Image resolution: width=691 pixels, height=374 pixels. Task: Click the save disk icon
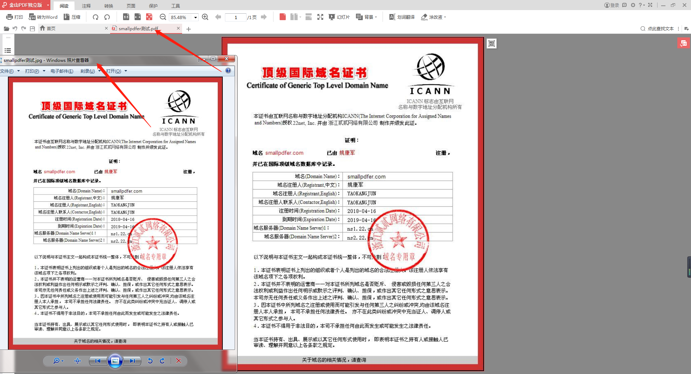(x=32, y=28)
